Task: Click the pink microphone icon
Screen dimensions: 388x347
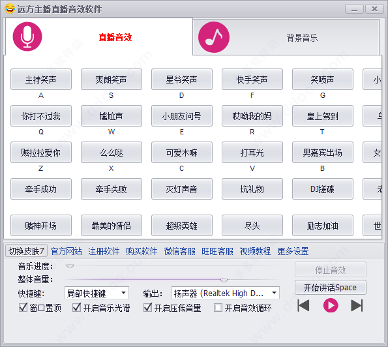Action: (x=27, y=37)
